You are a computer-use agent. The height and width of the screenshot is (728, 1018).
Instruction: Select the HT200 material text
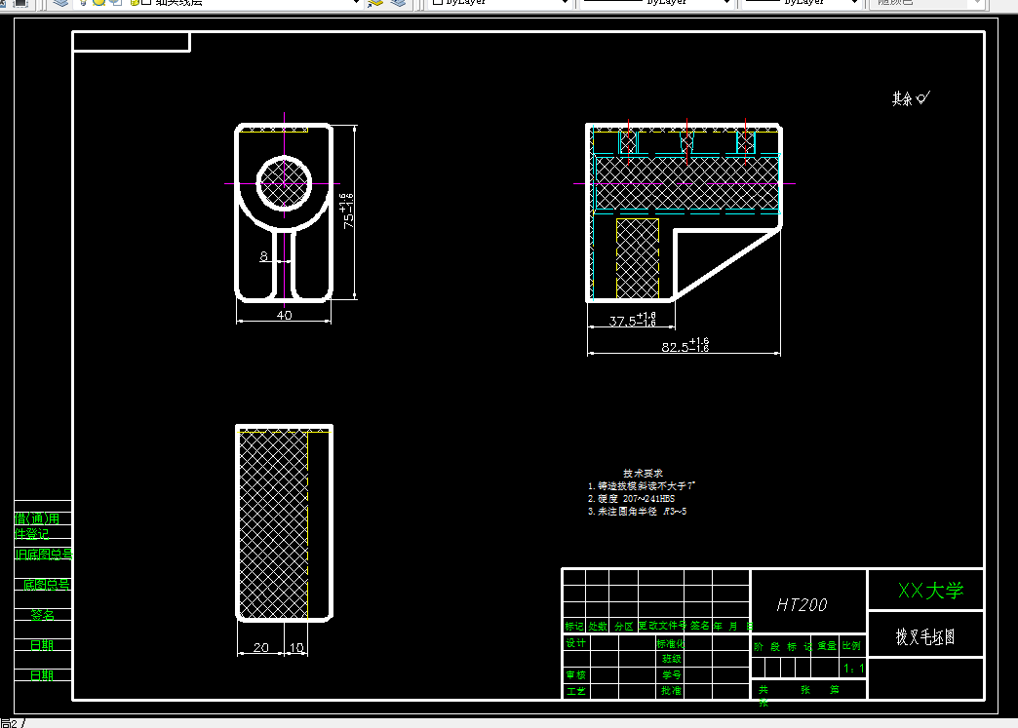pyautogui.click(x=802, y=605)
